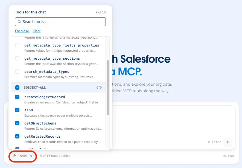Uncheck getRelatedRecords tool checkbox
This screenshot has width=242, height=168.
point(17,136)
